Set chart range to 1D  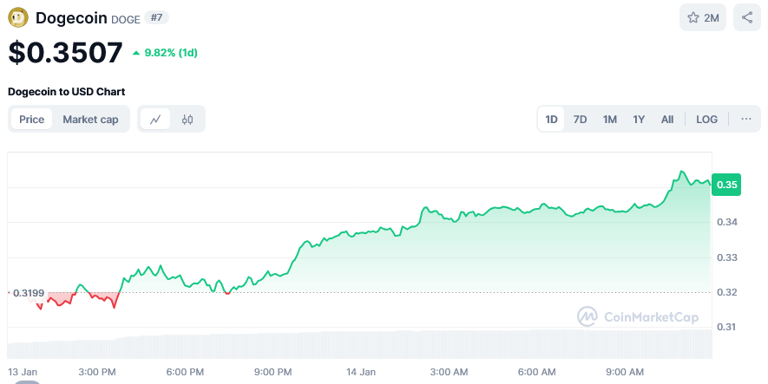tap(552, 120)
